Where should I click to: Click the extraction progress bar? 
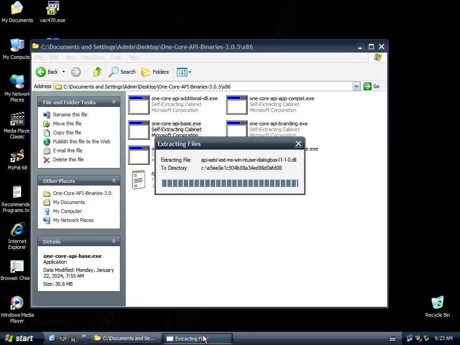(230, 183)
